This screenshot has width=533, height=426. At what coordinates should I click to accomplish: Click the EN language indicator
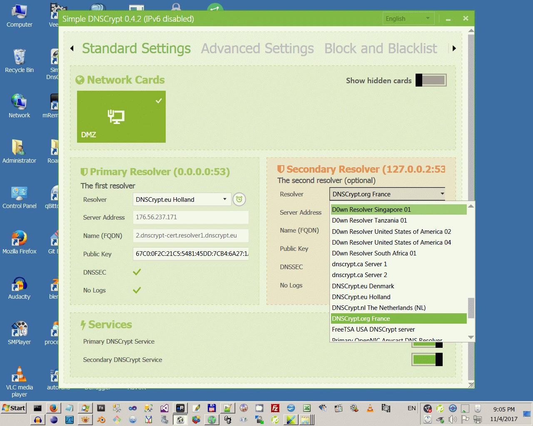click(411, 408)
